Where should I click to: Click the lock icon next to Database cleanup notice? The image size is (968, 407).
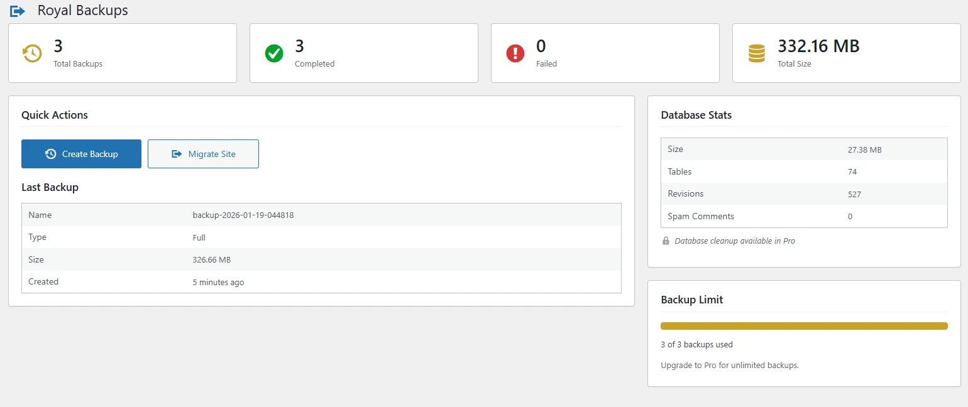tap(666, 241)
